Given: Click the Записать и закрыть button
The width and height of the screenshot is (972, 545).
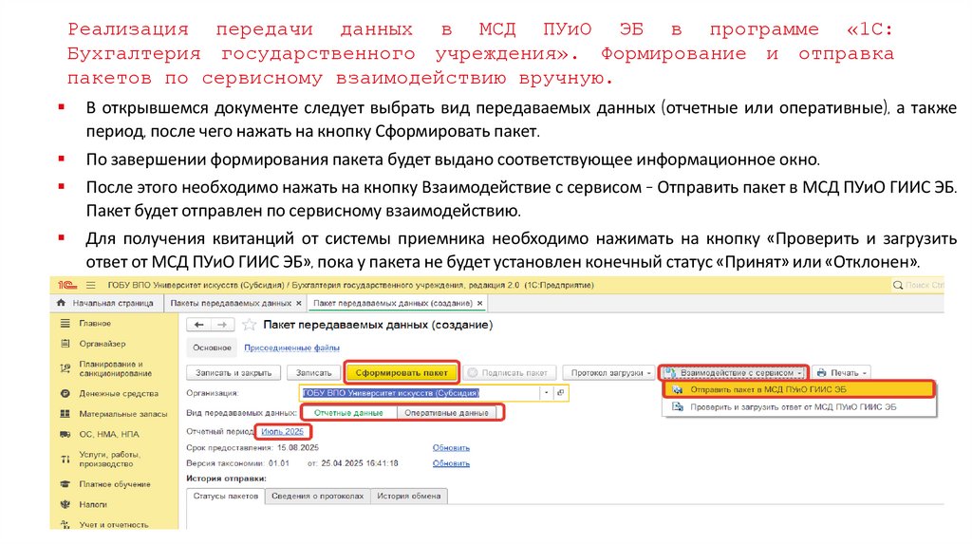Looking at the screenshot, I should click(234, 372).
